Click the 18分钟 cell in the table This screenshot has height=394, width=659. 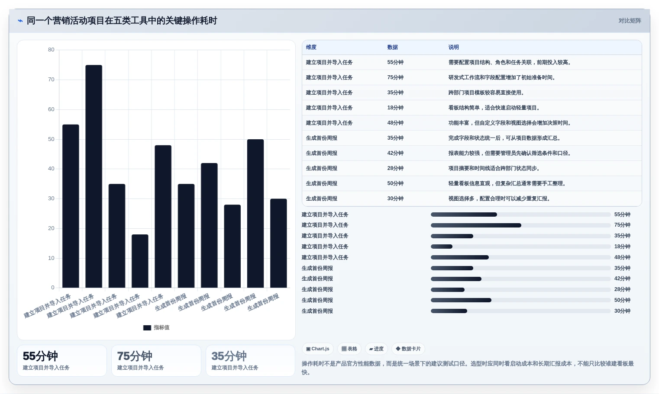tap(395, 108)
